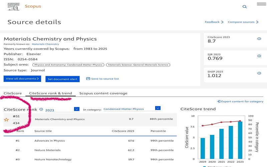The image size is (267, 167).
Task: Click Export content for category
Action: point(240,102)
